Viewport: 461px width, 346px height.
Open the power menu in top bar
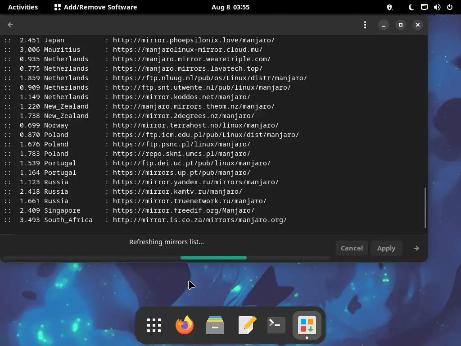(450, 7)
